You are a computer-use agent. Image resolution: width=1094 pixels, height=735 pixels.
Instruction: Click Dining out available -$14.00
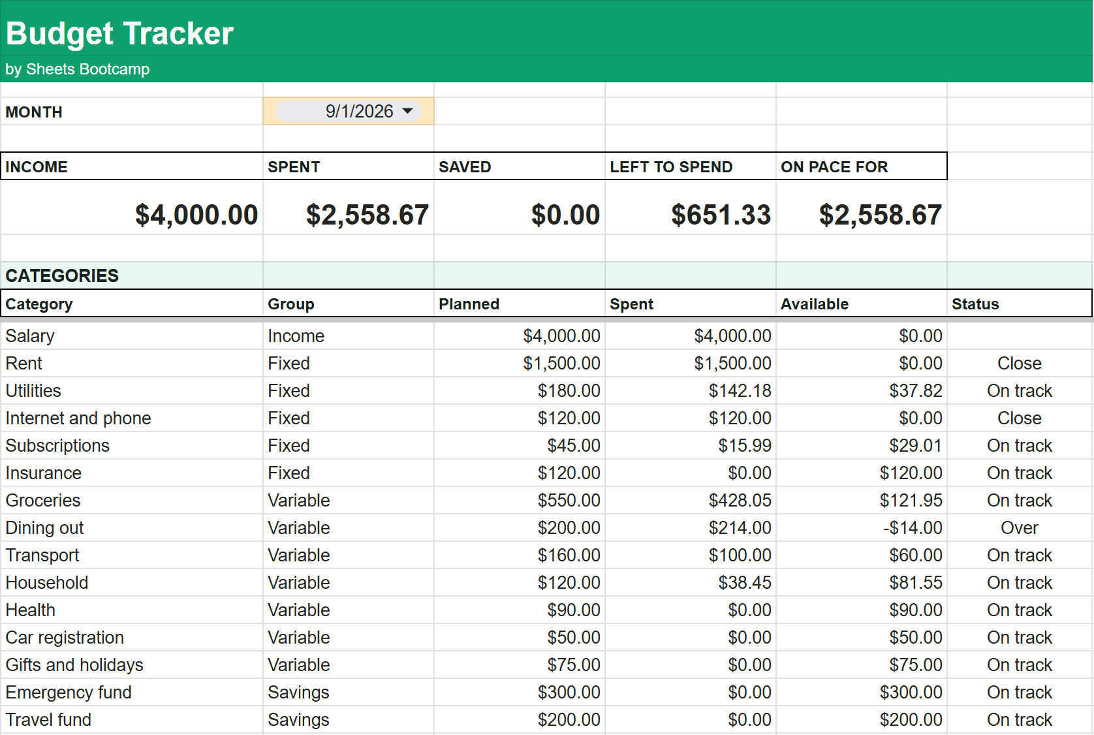(x=862, y=527)
